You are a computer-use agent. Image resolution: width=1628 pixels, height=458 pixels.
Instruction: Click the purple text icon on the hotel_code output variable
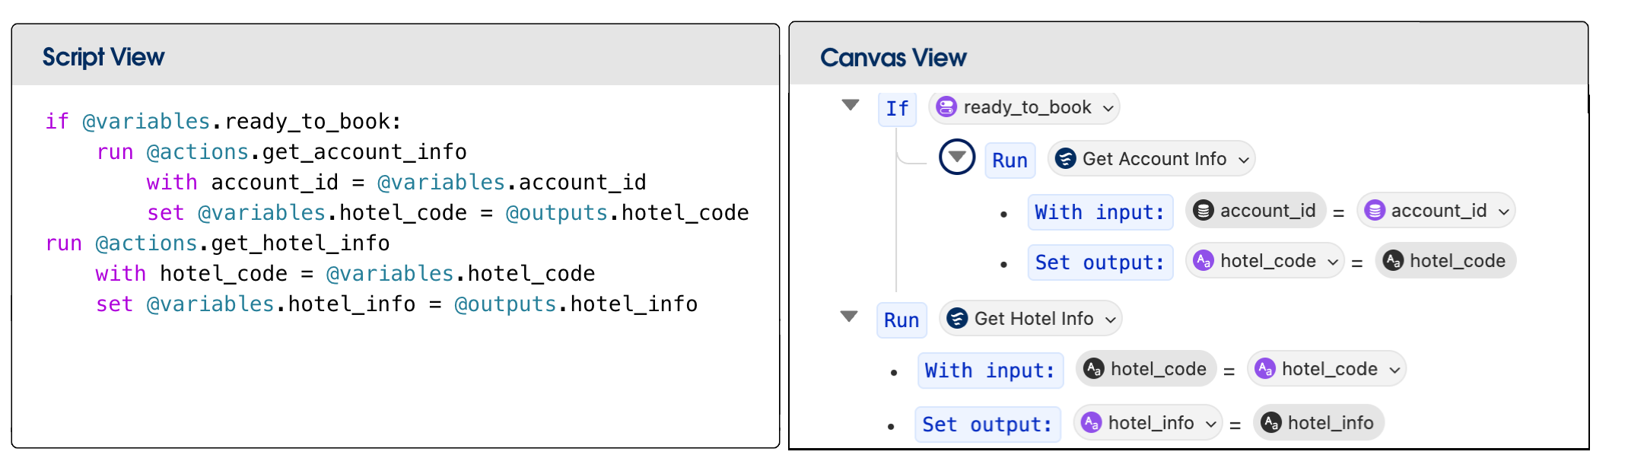[x=1204, y=261]
